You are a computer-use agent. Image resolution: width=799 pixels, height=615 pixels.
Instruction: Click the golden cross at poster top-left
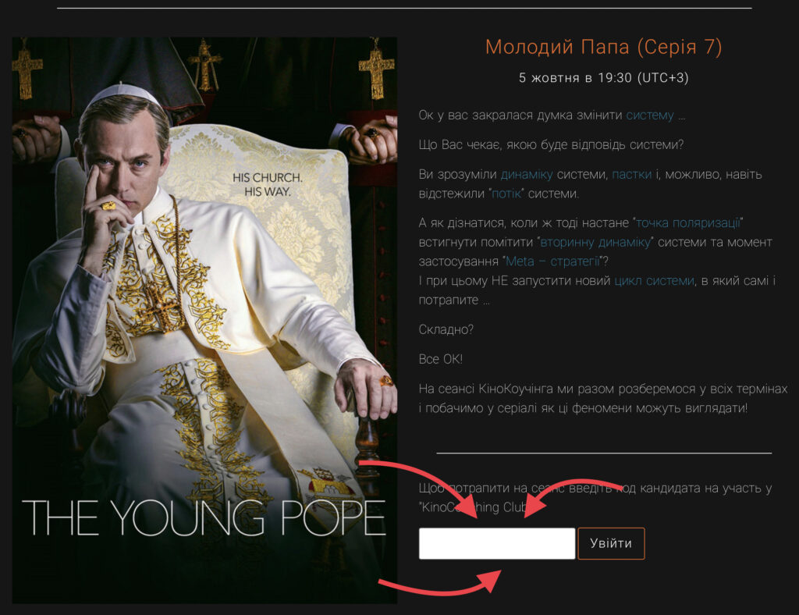[27, 73]
